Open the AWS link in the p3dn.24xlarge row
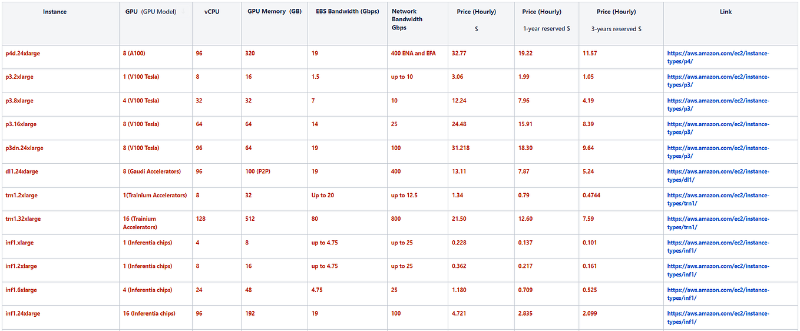This screenshot has width=800, height=331. [x=718, y=152]
